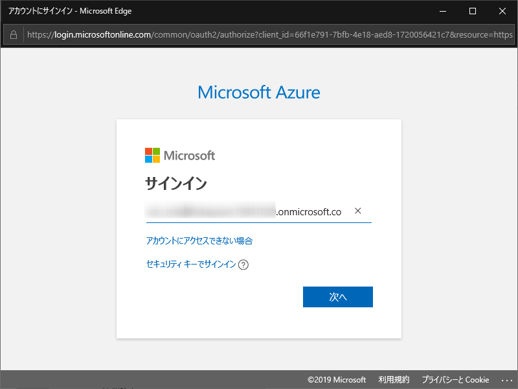
Task: Open the footer ellipsis more options
Action: [x=506, y=380]
